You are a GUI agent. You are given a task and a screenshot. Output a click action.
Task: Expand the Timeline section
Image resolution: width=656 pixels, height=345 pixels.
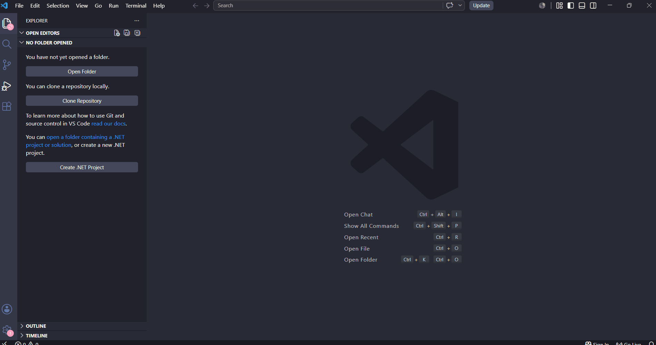(x=21, y=335)
